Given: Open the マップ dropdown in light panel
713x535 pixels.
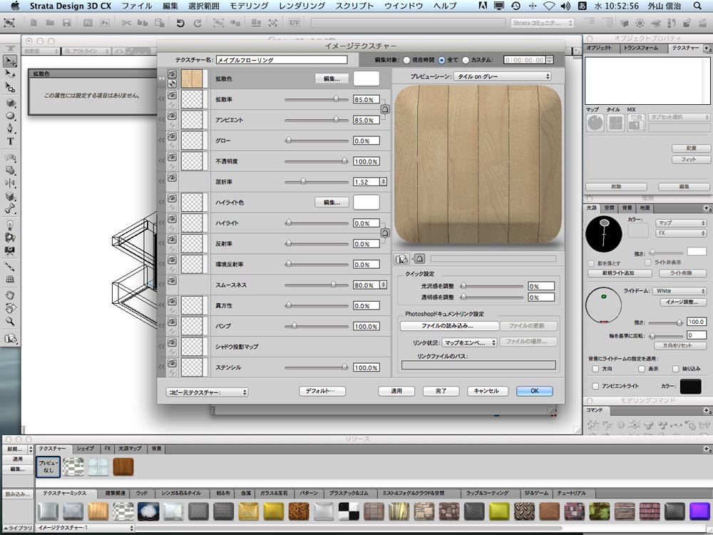Looking at the screenshot, I should 680,223.
